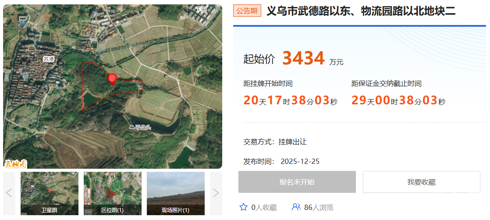Image resolution: width=490 pixels, height=220 pixels.
Task: Click the red location pin marker on map
Action: click(x=112, y=79)
